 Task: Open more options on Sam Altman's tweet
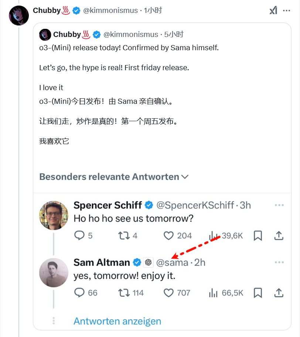tap(279, 262)
